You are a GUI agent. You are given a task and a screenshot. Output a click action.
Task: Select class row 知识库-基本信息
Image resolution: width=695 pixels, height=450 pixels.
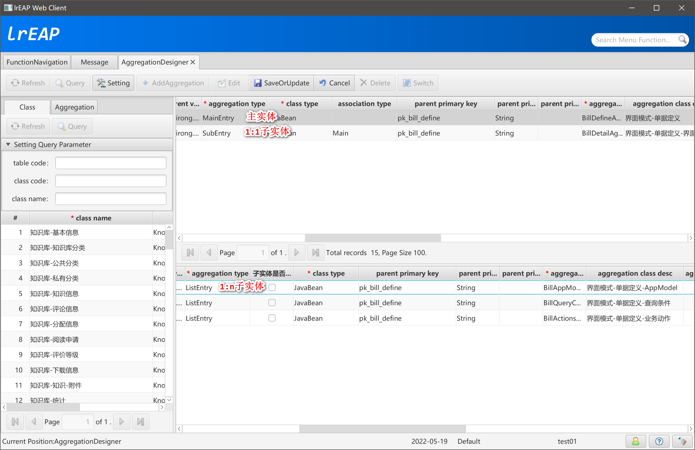coord(83,232)
